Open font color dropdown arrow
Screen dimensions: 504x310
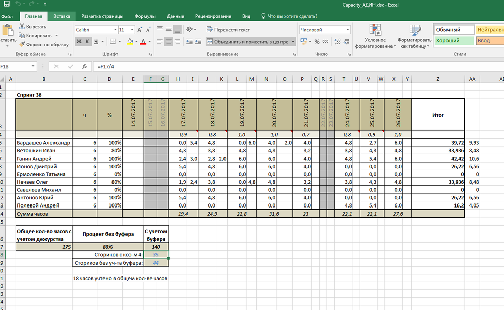[x=150, y=42]
